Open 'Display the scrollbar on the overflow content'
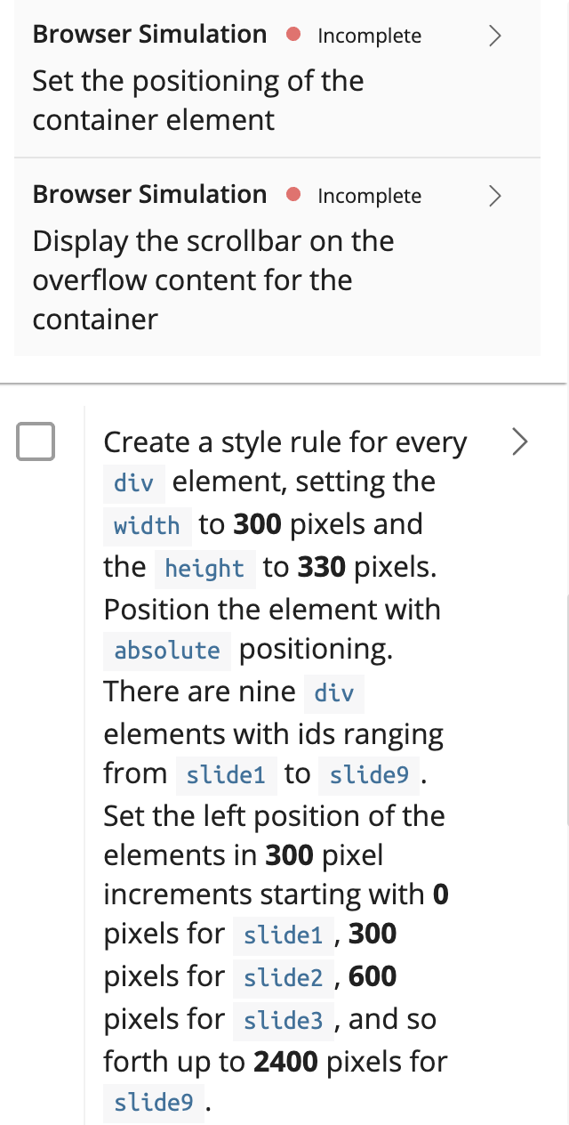This screenshot has height=1125, width=569. coord(213,279)
